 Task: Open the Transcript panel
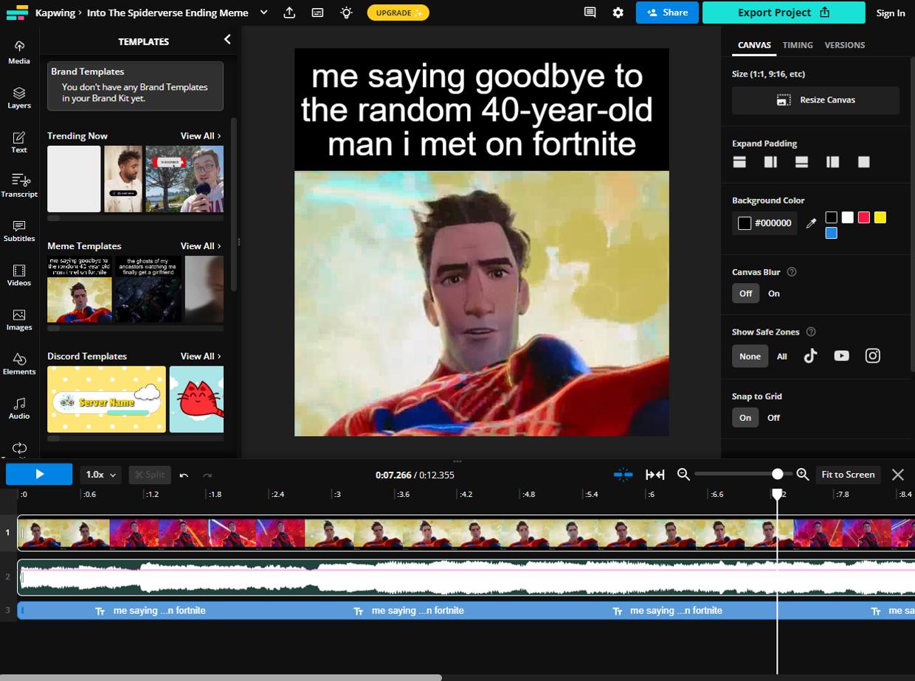tap(19, 186)
